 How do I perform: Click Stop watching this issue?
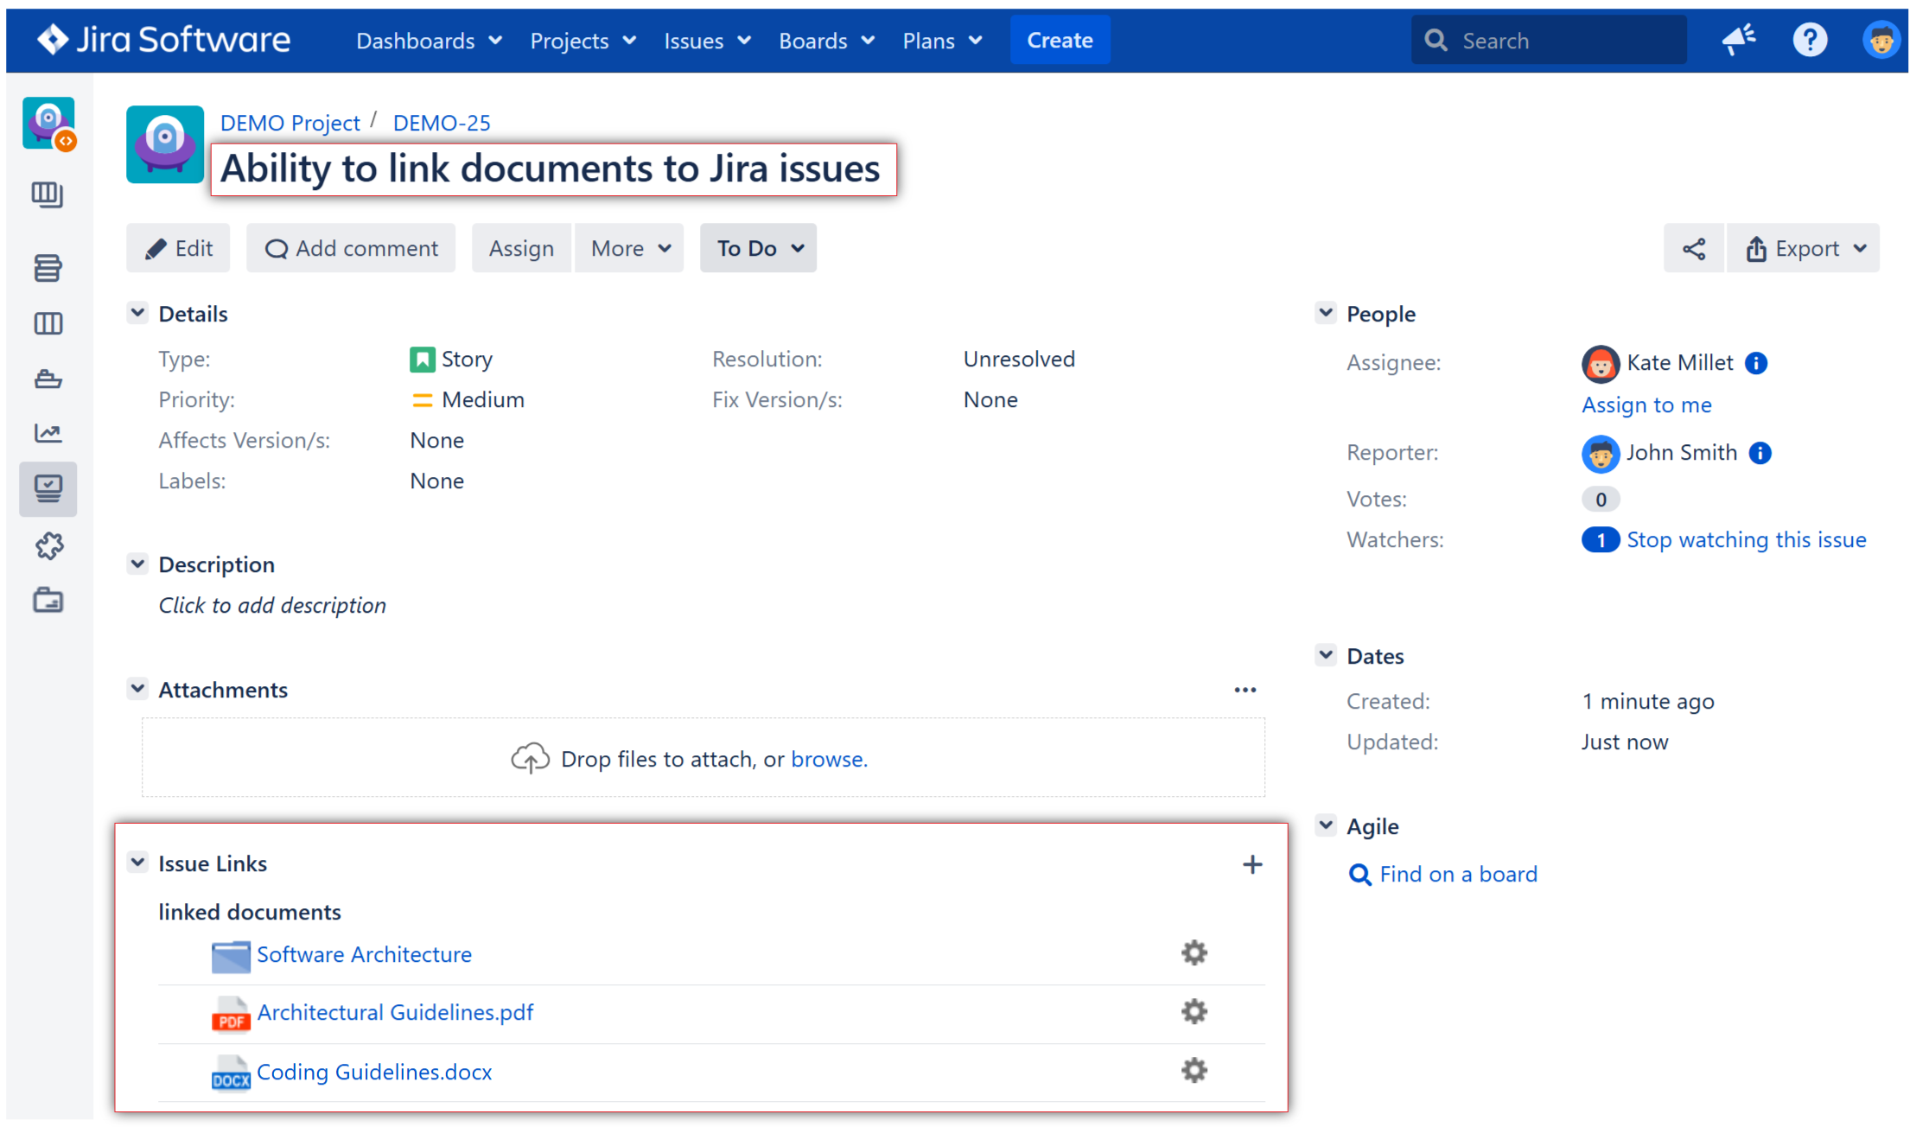point(1747,539)
